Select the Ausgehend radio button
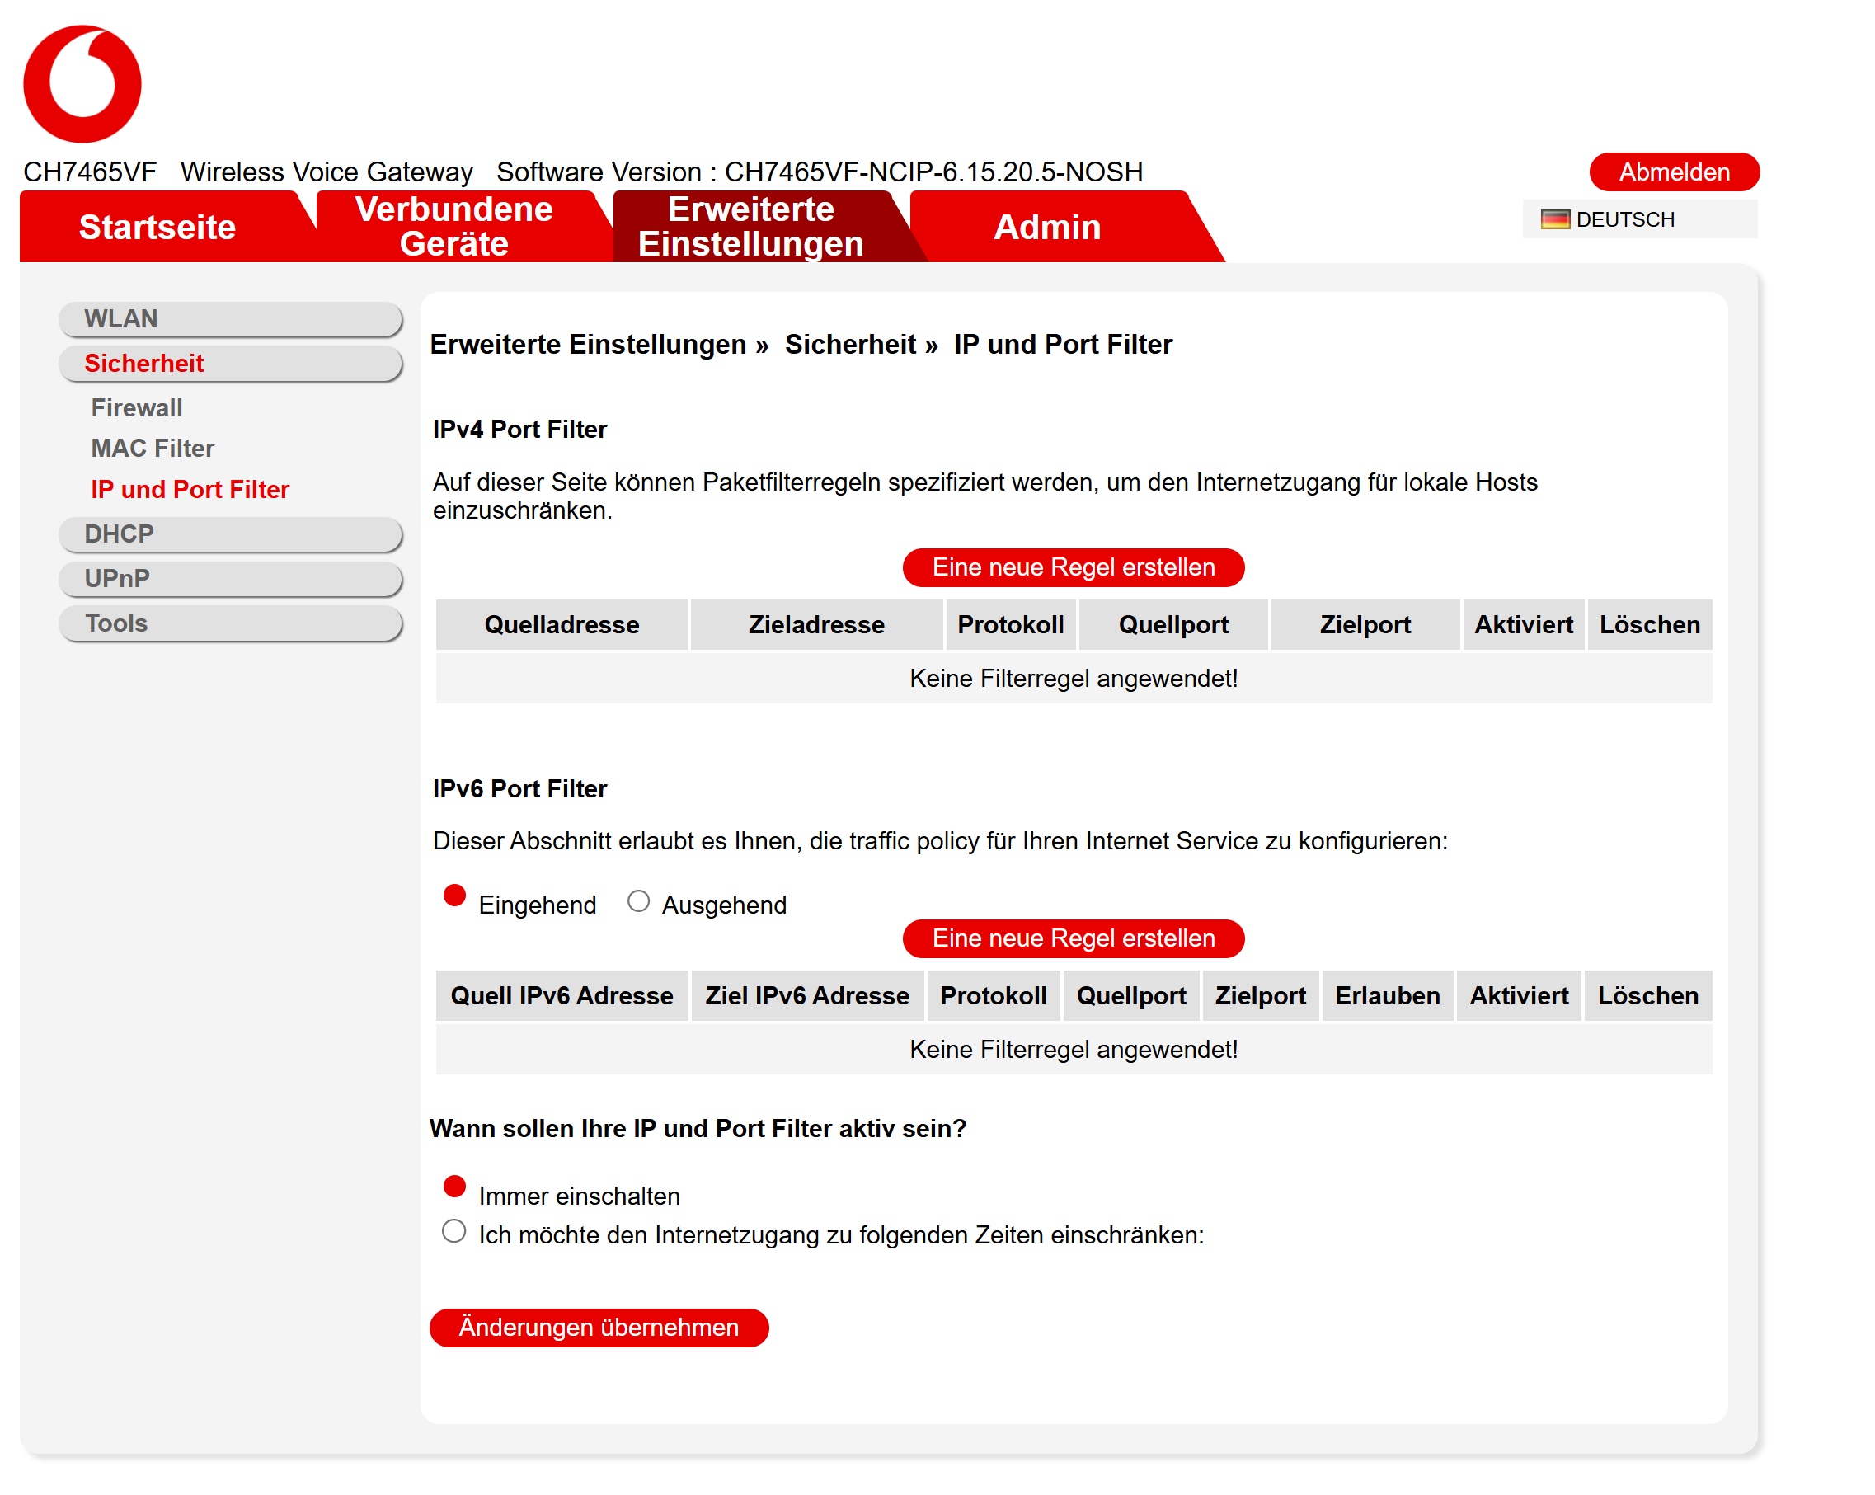The image size is (1875, 1495). (x=638, y=901)
